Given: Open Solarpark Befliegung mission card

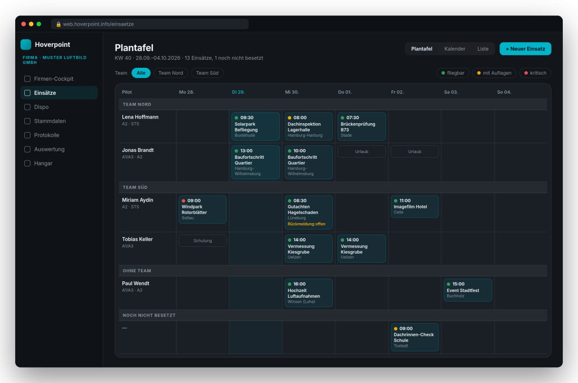Looking at the screenshot, I should coord(256,126).
